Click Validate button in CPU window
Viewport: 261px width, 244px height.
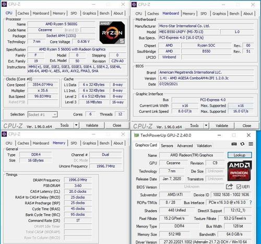[x=92, y=125]
